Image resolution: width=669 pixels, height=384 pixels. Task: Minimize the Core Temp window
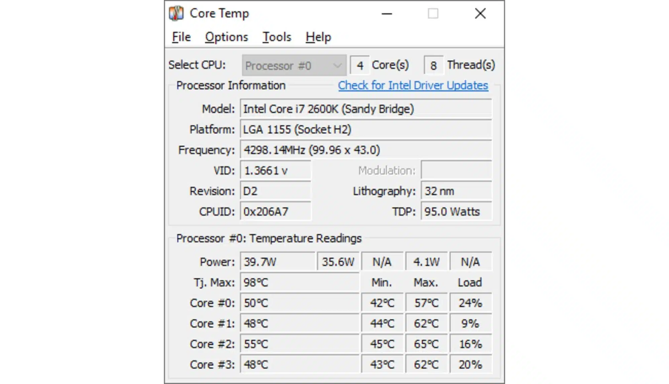387,14
